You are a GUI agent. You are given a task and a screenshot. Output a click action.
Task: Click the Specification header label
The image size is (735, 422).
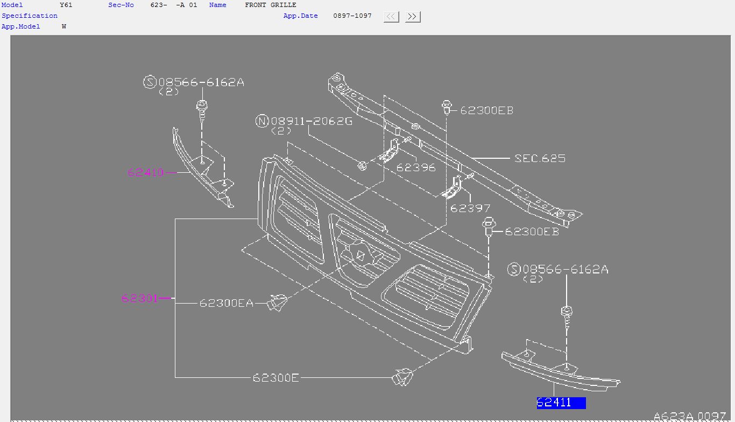(x=30, y=16)
